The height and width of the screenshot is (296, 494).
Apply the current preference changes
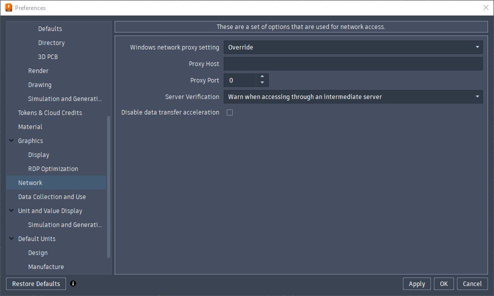pyautogui.click(x=416, y=283)
